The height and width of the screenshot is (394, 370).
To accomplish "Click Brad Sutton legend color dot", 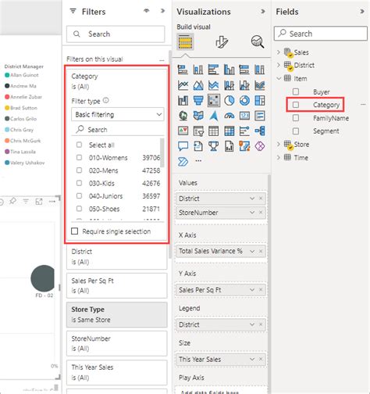I will (7, 108).
